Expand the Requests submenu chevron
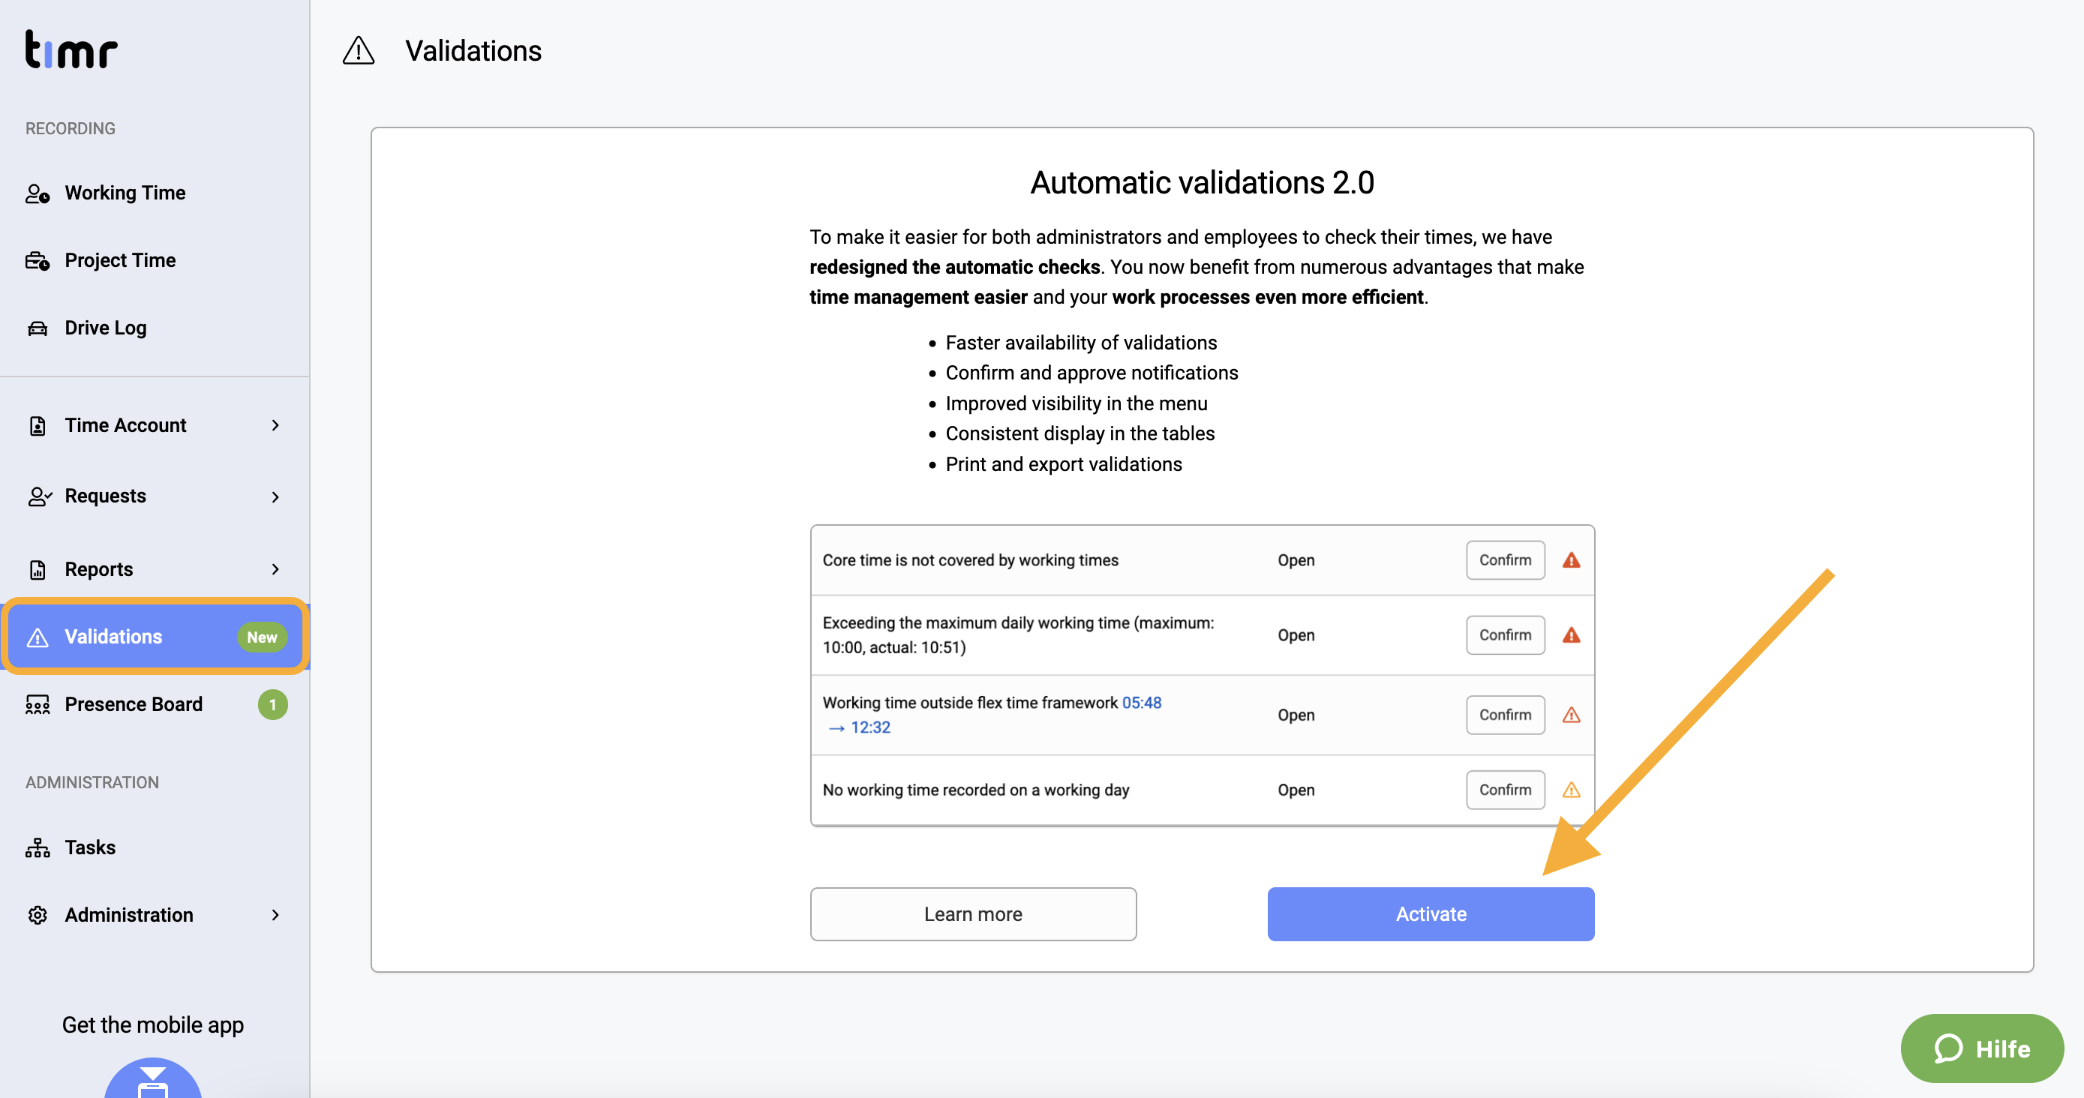 pos(275,496)
